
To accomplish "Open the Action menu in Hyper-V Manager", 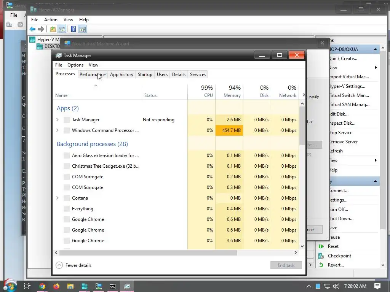I will coord(51,20).
